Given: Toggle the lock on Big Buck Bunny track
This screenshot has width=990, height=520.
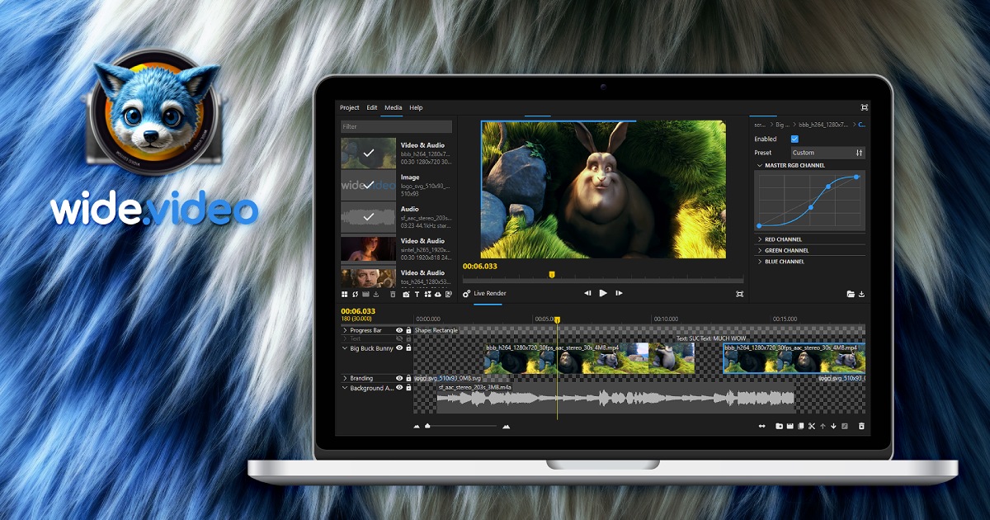Looking at the screenshot, I should (408, 348).
